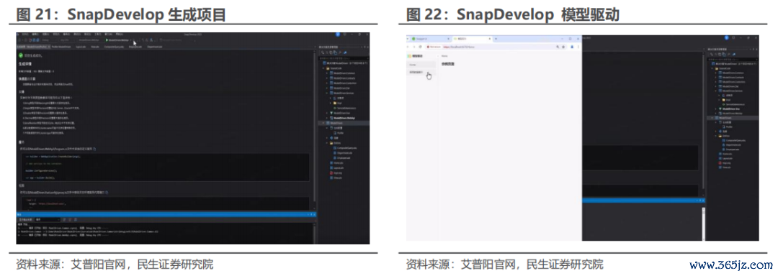Expand ModelDriven.Common node arrow in Figure 21
Screen dimensions: 778x276
coord(326,73)
